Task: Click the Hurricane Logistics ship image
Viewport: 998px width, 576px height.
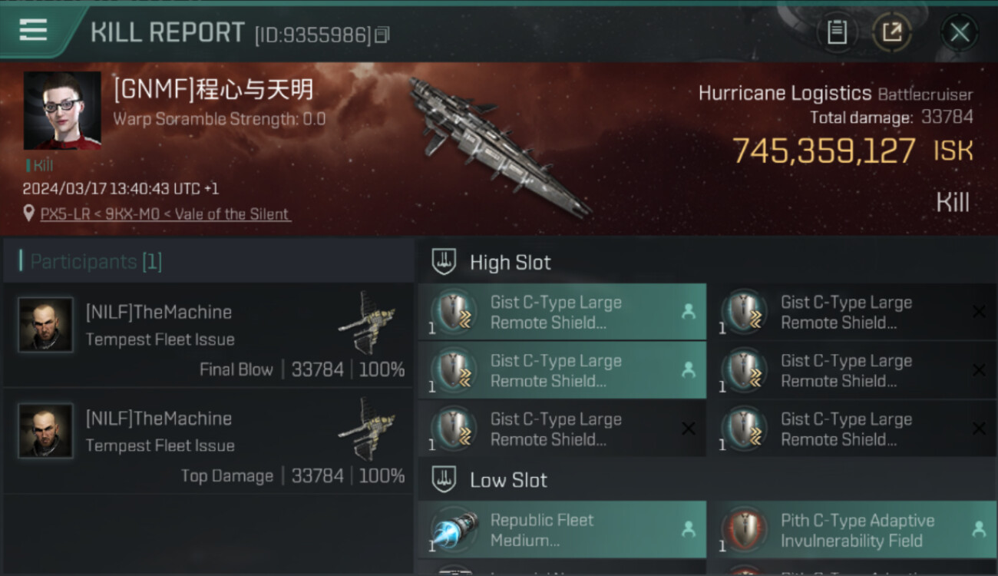Action: (x=499, y=146)
